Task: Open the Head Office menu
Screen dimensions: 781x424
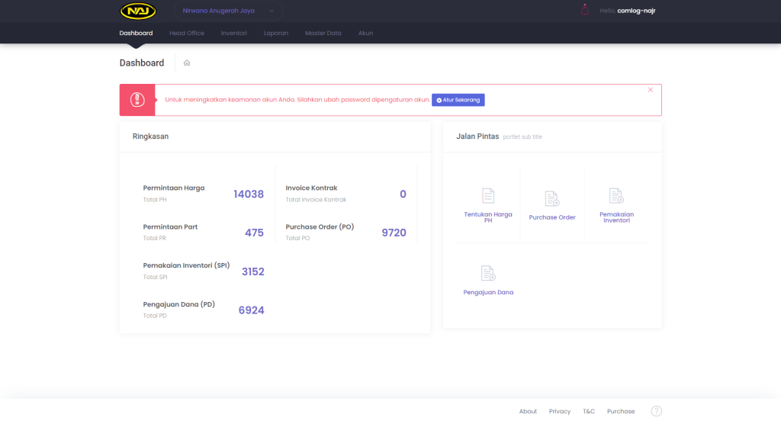Action: pyautogui.click(x=187, y=34)
